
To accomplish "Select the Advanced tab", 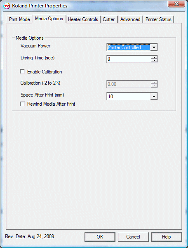I will pos(130,19).
